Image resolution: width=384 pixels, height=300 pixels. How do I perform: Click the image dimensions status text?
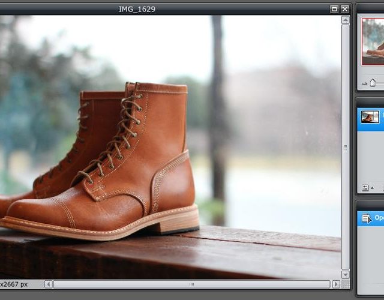(14, 284)
